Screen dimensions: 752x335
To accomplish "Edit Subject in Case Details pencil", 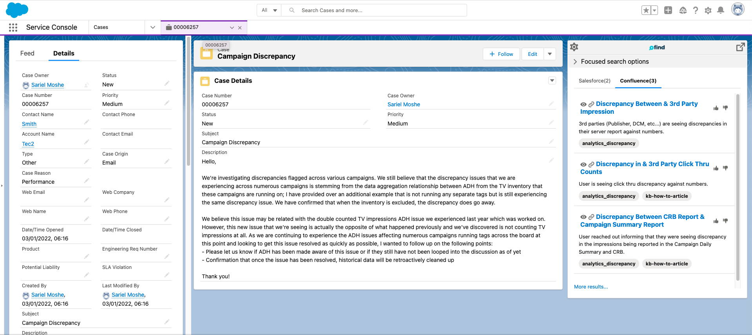I will (551, 141).
